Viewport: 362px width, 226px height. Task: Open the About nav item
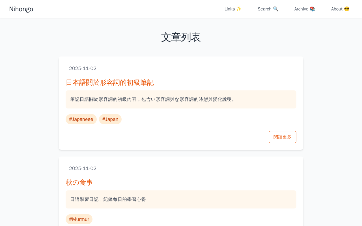(337, 9)
